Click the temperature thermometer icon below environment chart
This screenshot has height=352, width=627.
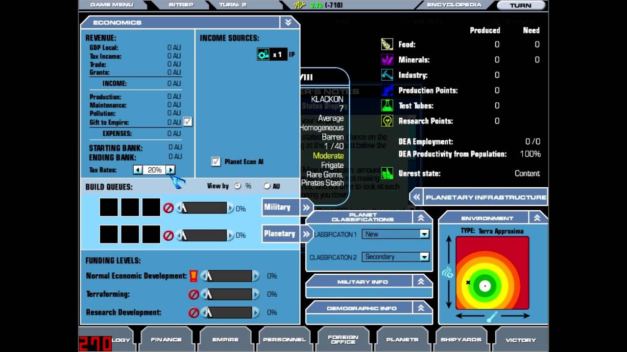pos(492,317)
